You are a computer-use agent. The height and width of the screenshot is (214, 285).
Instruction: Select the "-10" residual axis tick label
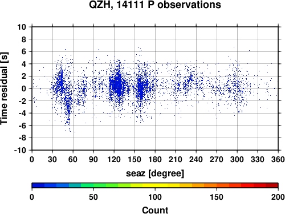click(20, 150)
